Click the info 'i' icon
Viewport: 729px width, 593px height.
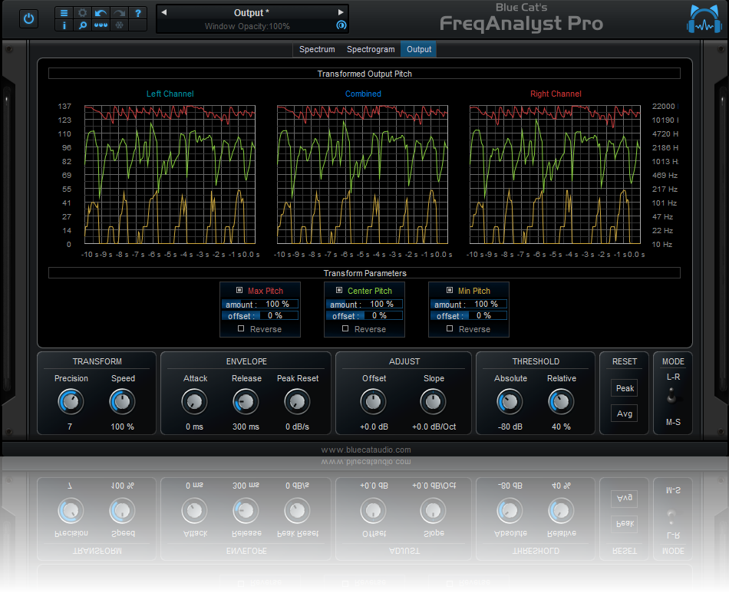[64, 25]
